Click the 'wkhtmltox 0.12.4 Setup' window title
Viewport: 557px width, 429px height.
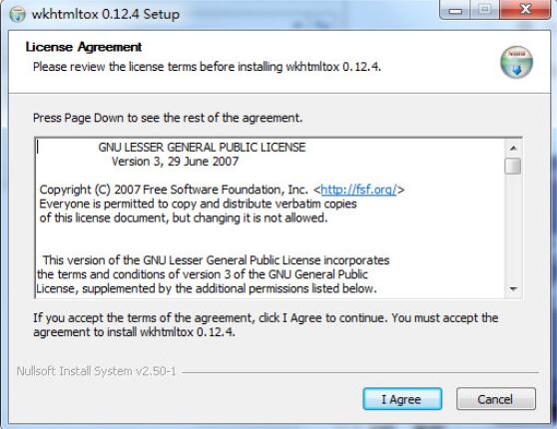(106, 15)
